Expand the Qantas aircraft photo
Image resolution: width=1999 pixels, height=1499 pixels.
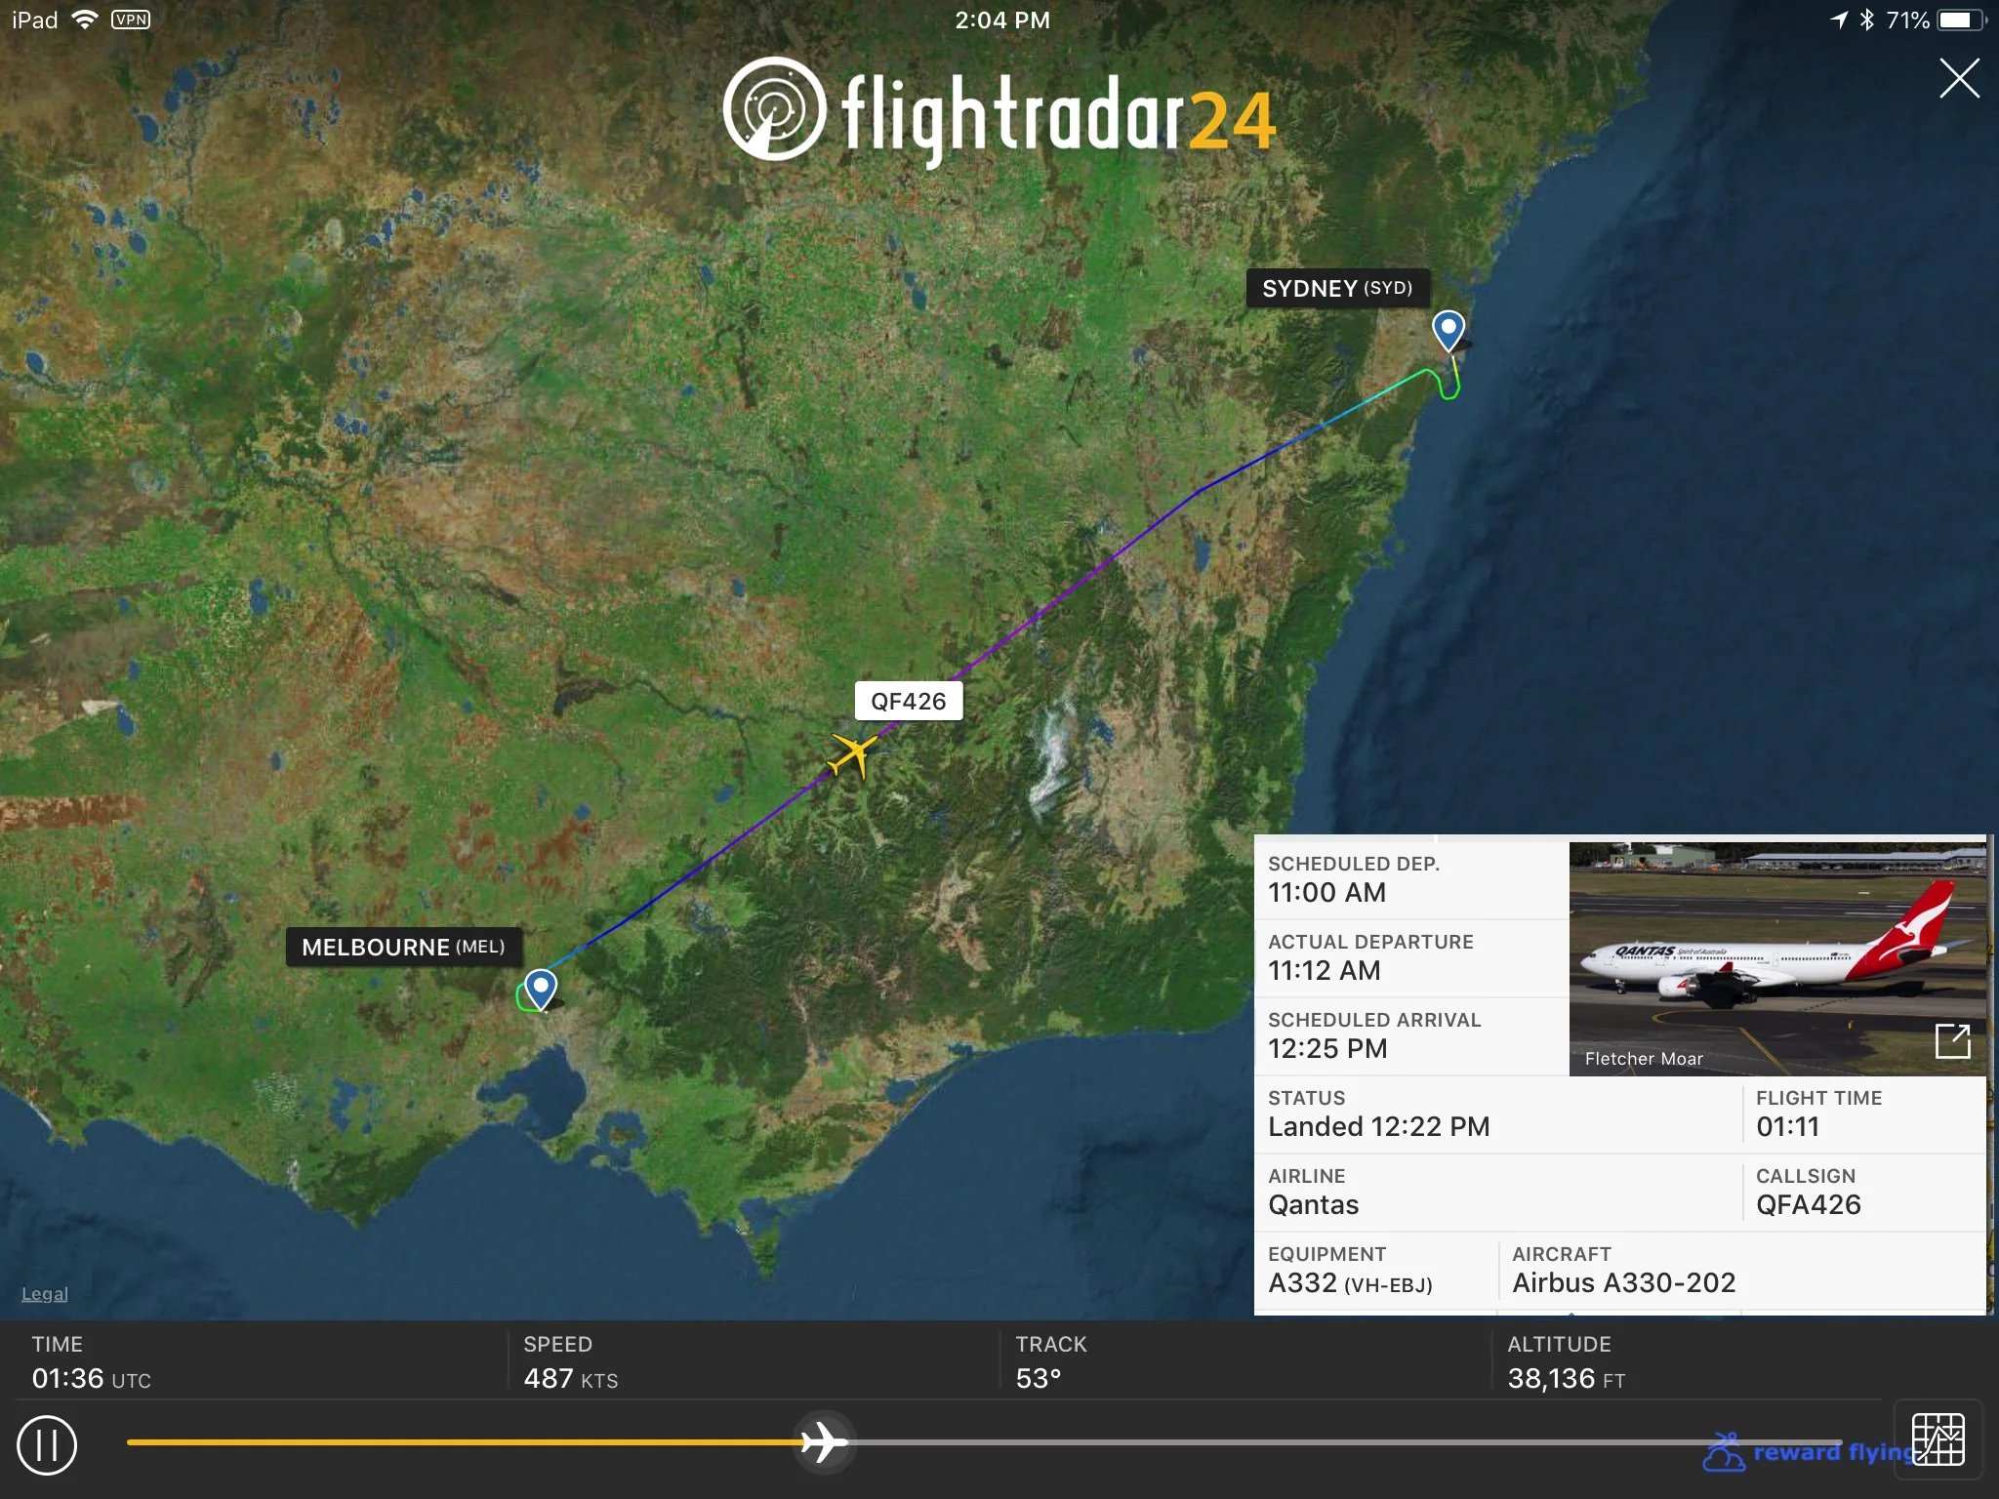(1953, 1041)
